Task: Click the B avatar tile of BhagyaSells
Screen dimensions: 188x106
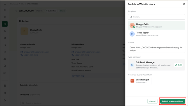Action: pyautogui.click(x=24, y=31)
